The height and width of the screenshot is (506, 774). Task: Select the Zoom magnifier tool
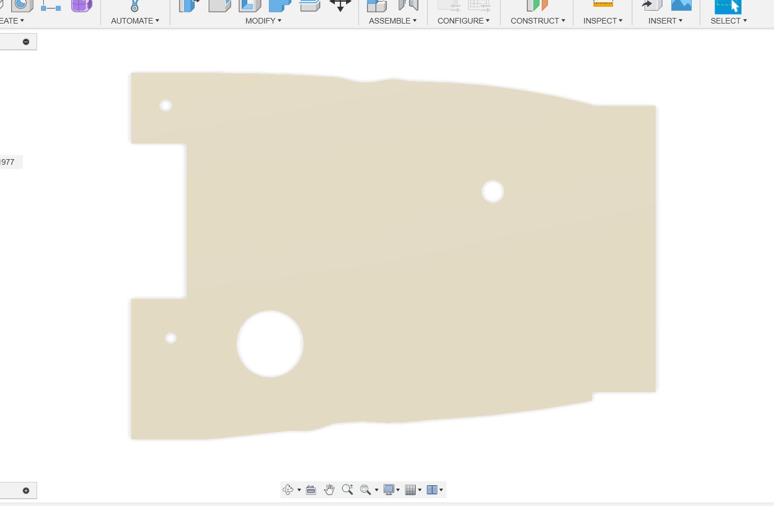pos(347,490)
